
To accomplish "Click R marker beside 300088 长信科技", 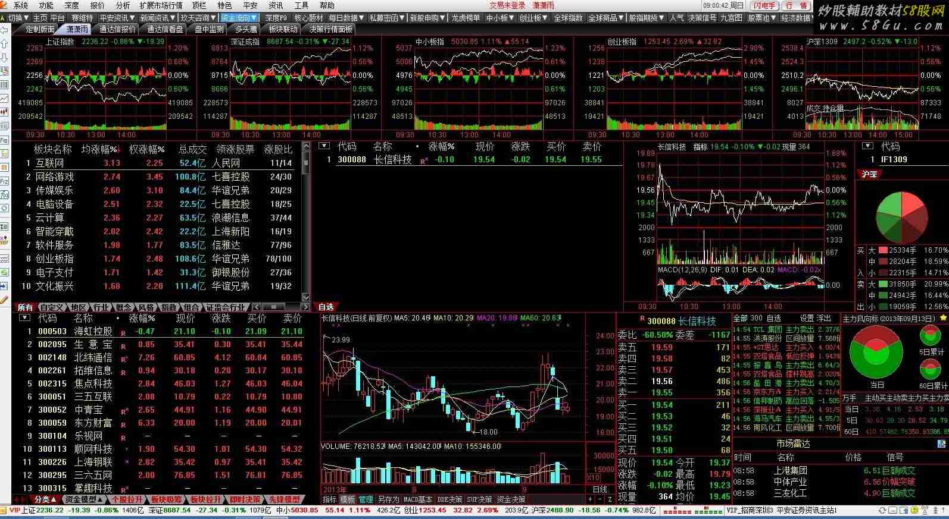I will click(x=424, y=161).
